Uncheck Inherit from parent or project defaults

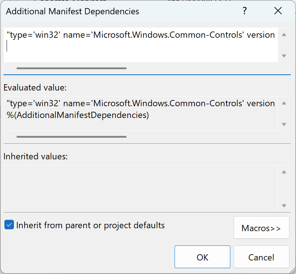coord(9,225)
